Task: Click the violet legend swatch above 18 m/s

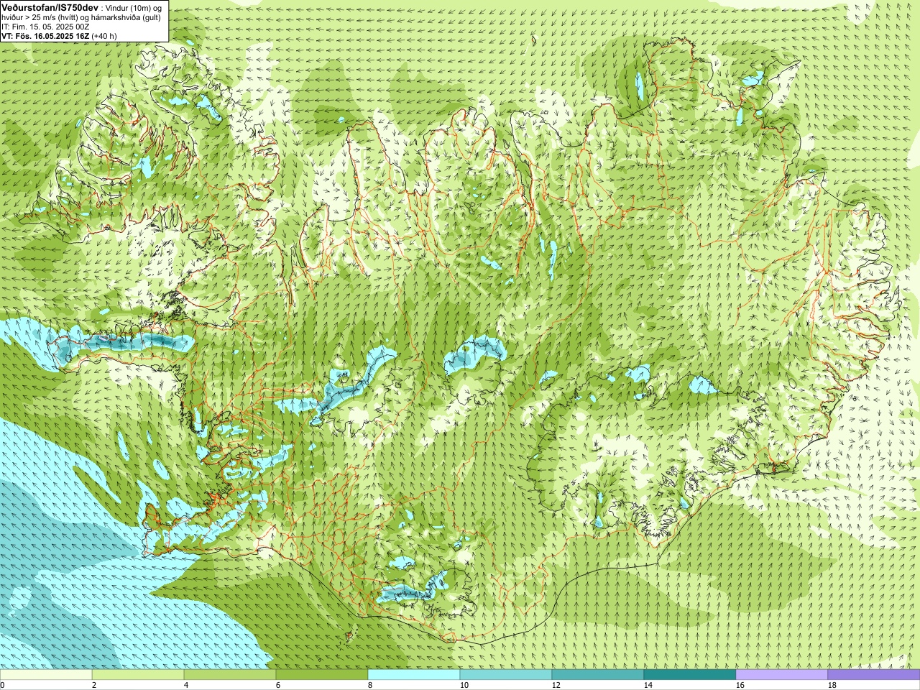Action: click(x=874, y=675)
